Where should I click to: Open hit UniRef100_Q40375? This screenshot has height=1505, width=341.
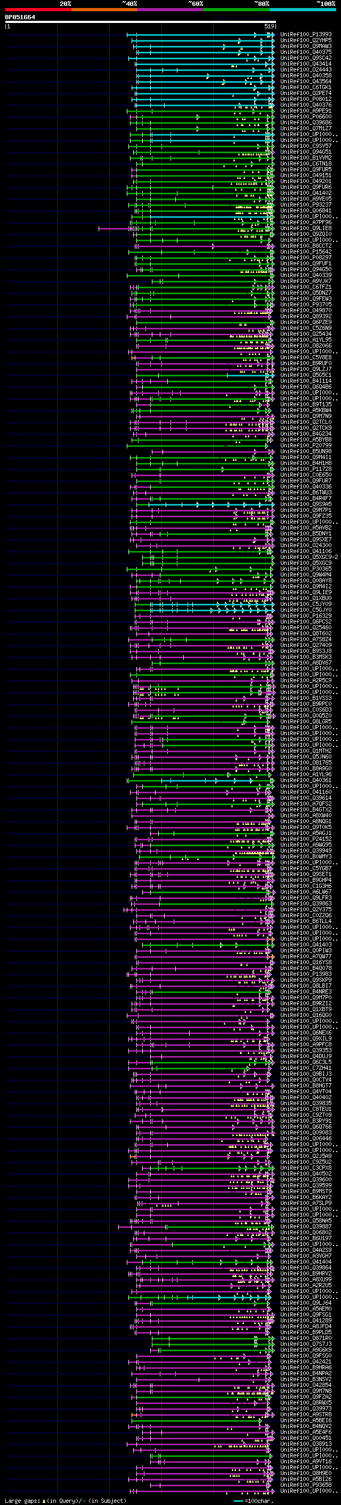click(305, 52)
